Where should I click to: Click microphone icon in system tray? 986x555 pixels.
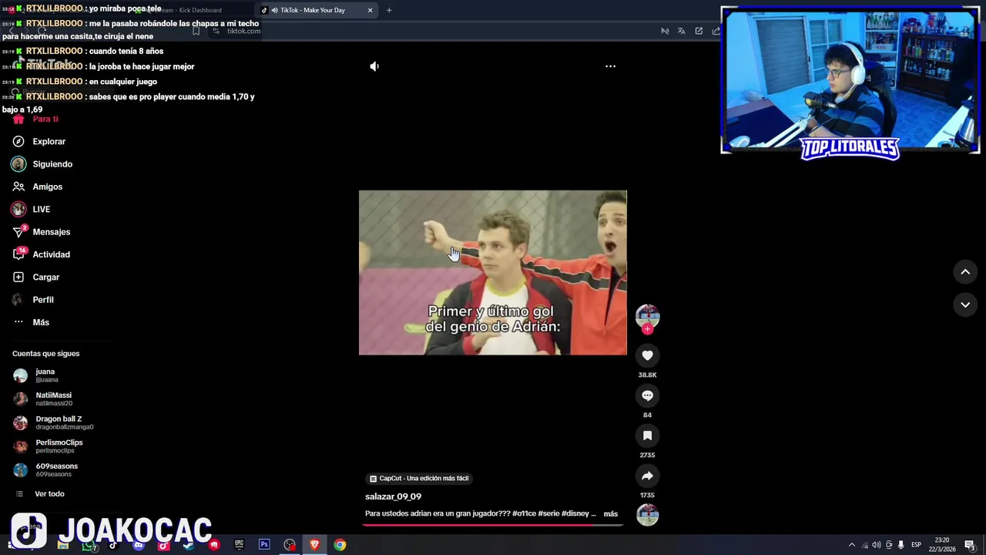pyautogui.click(x=900, y=545)
